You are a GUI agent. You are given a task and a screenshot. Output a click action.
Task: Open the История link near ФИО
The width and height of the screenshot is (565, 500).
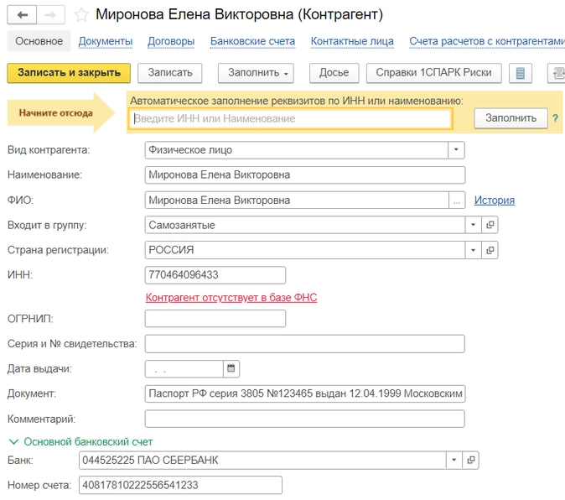tap(494, 201)
